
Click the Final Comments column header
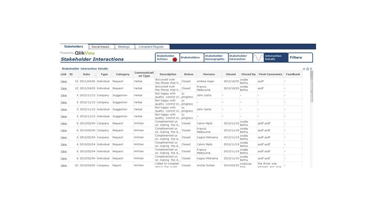click(x=270, y=74)
